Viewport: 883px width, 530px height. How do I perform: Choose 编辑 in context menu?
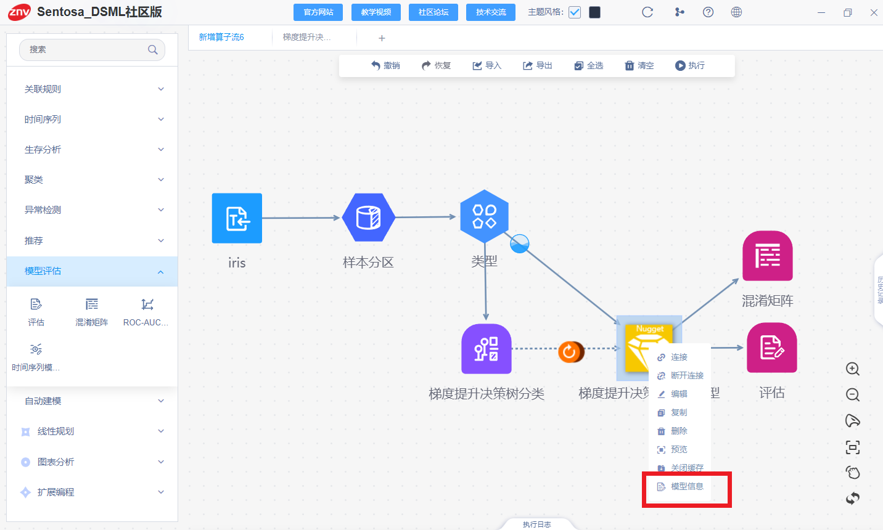click(x=680, y=394)
